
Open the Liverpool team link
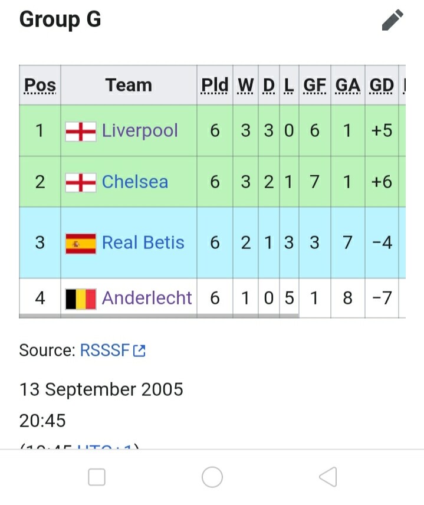(x=140, y=130)
